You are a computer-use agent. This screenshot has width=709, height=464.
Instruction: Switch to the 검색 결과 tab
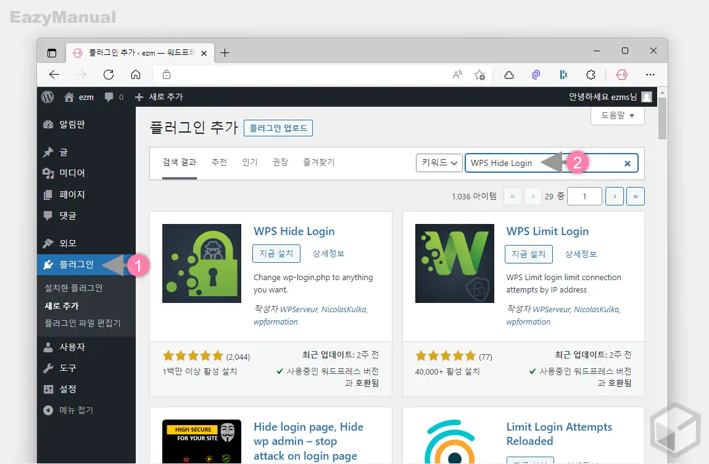click(180, 162)
